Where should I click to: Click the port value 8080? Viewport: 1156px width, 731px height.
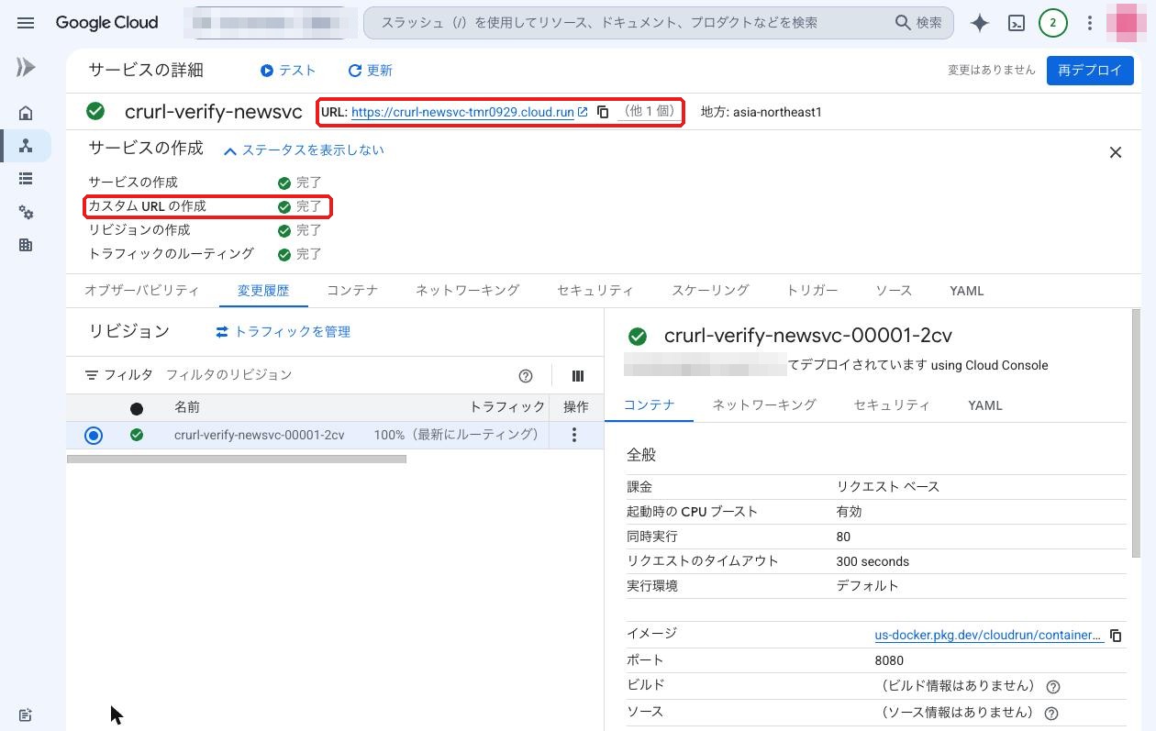click(889, 660)
